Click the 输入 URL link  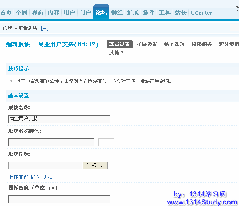click(41, 177)
